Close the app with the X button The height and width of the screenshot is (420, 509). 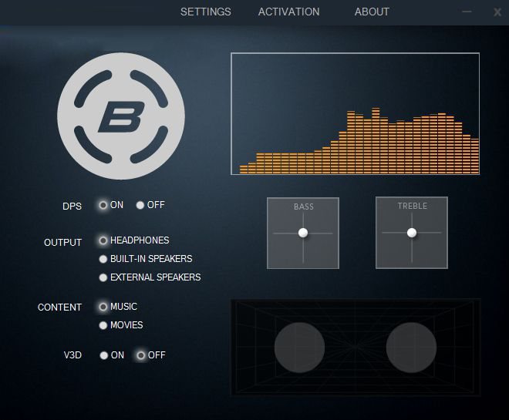pyautogui.click(x=497, y=12)
